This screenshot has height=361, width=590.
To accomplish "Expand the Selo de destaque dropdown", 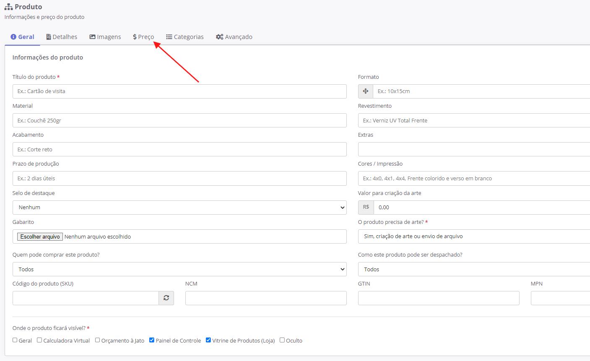I will coord(179,208).
